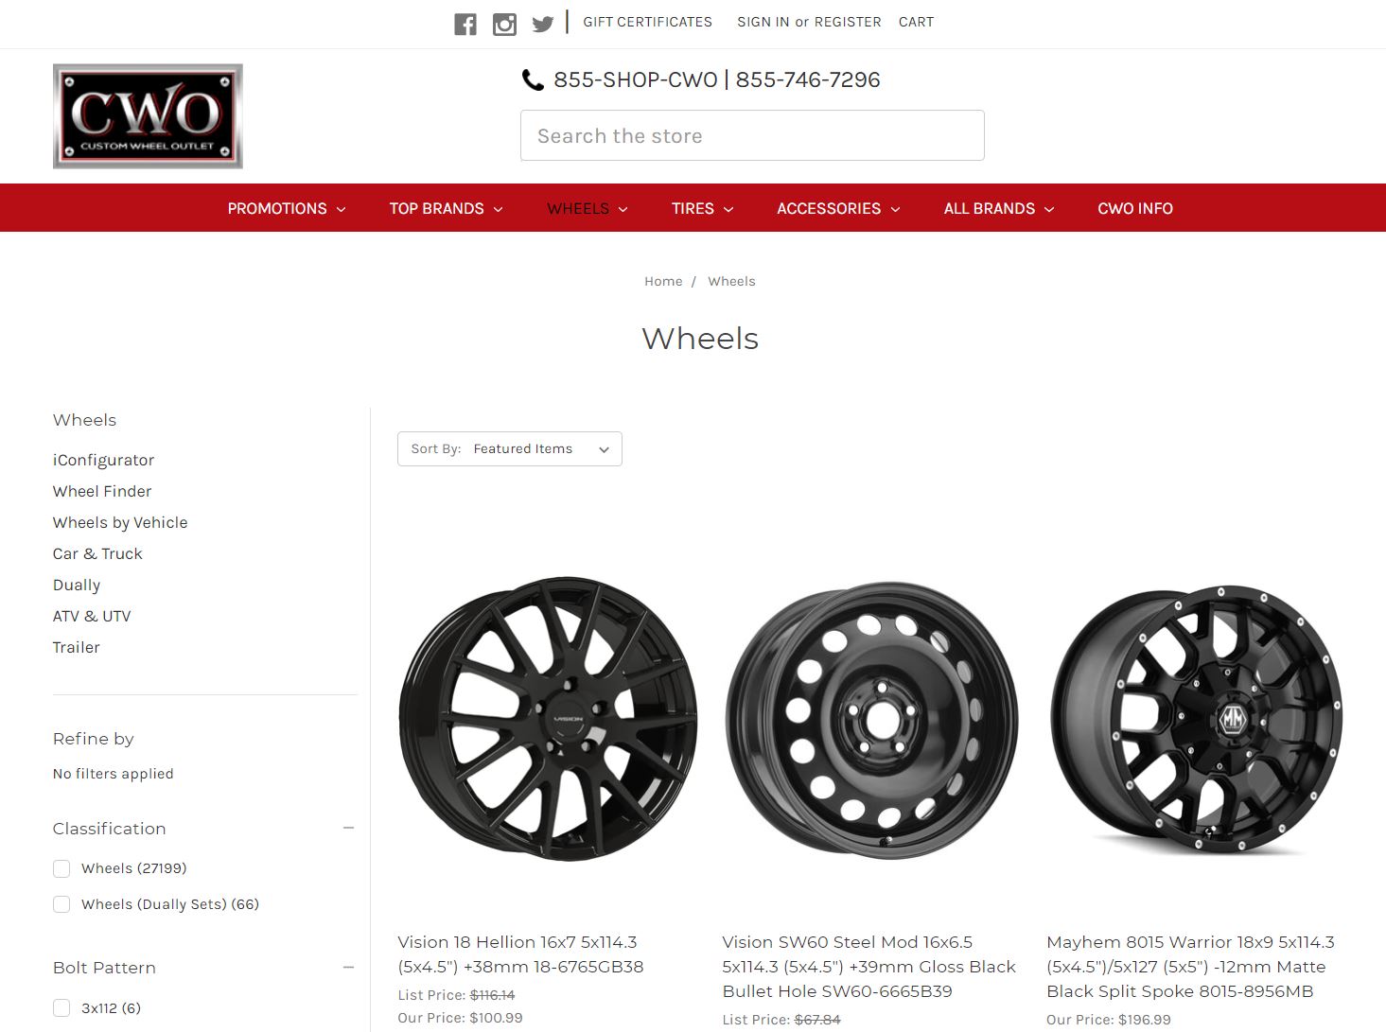Viewport: 1386px width, 1032px height.
Task: Collapse the Bolt Pattern filter section
Action: click(x=348, y=967)
